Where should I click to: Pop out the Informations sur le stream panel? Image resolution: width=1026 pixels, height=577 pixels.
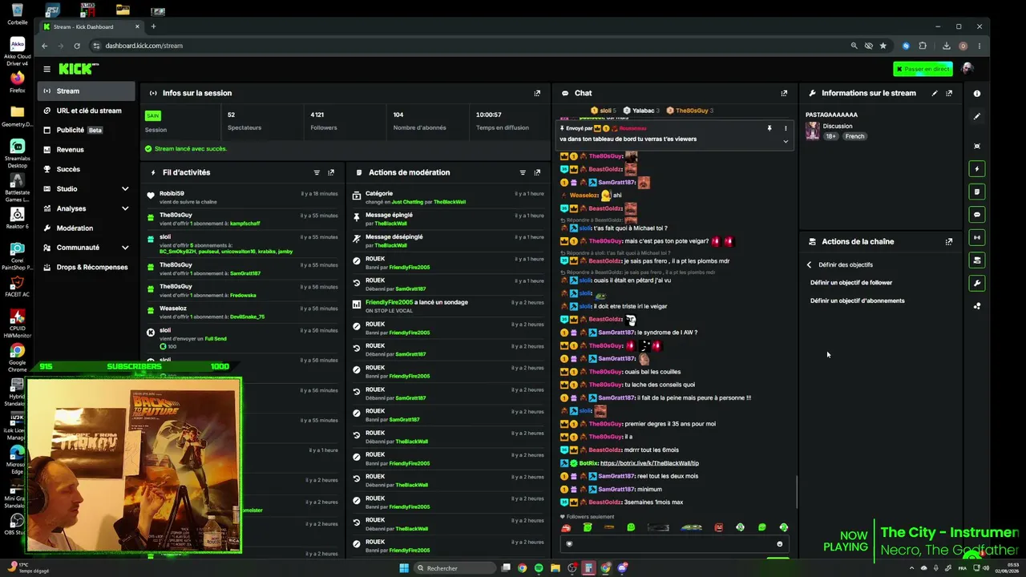click(x=949, y=93)
